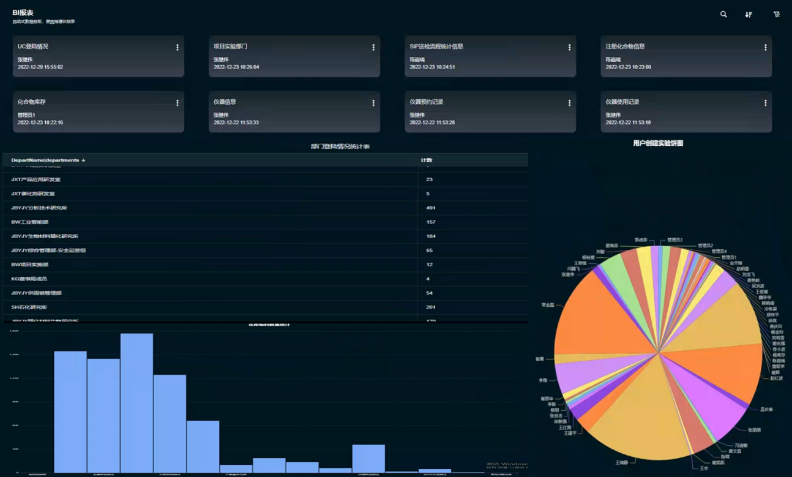Click the search magnifier icon at top

click(x=723, y=14)
